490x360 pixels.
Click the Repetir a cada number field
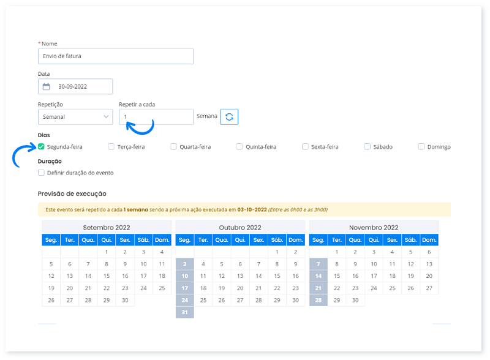tap(156, 116)
